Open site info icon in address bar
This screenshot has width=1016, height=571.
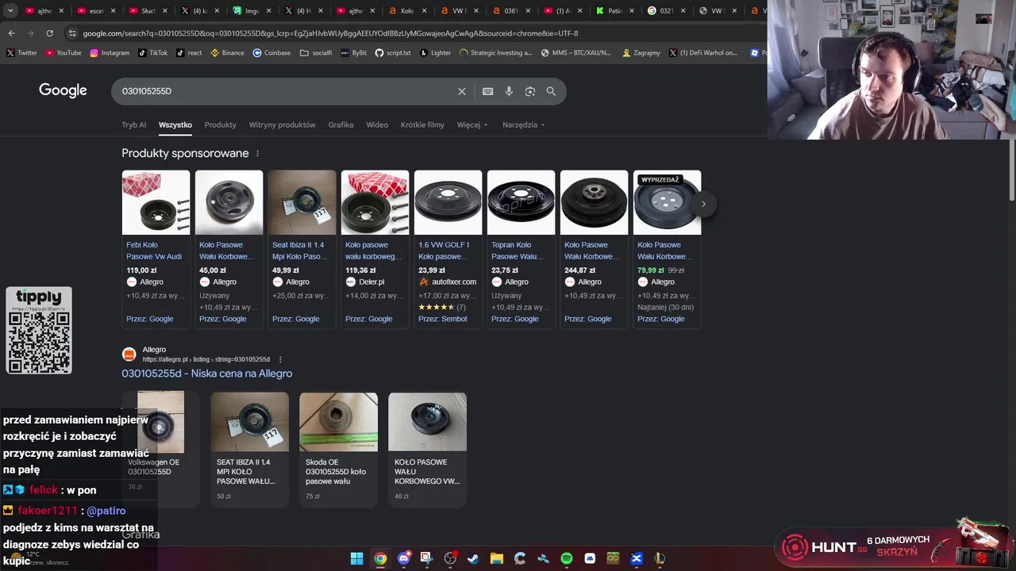pos(72,33)
